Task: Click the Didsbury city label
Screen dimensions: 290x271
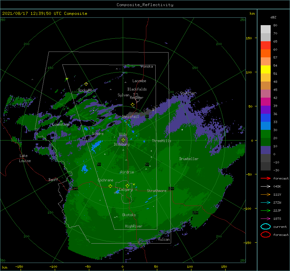Action: (x=121, y=144)
